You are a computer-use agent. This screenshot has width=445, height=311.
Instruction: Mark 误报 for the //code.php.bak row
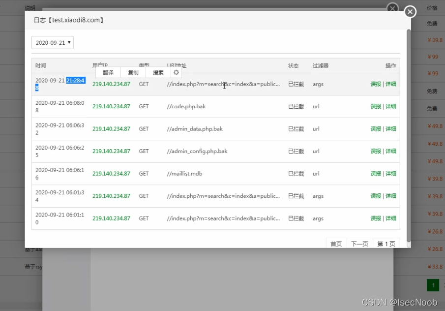click(376, 106)
